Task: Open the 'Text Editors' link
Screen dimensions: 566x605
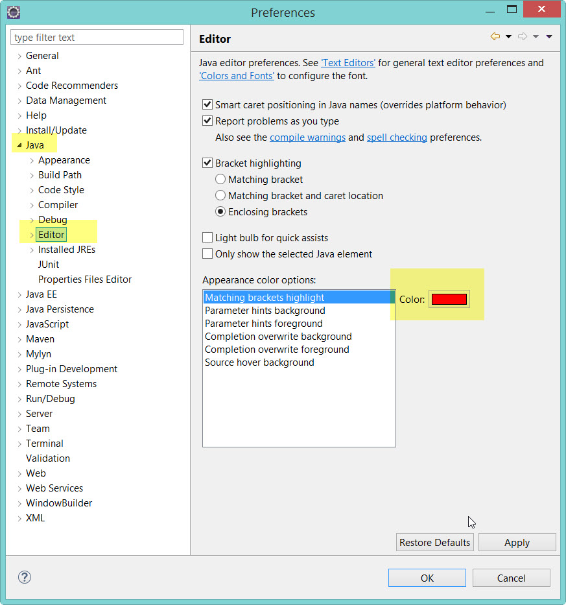Action: (x=348, y=63)
